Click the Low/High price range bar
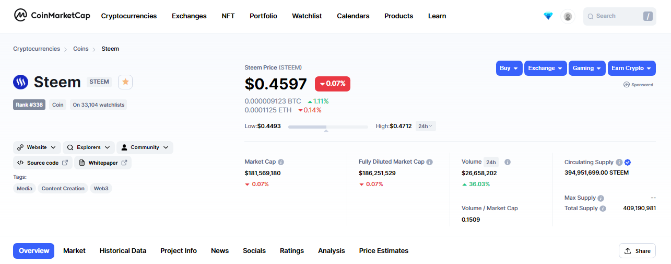Image resolution: width=671 pixels, height=264 pixels. click(x=328, y=127)
